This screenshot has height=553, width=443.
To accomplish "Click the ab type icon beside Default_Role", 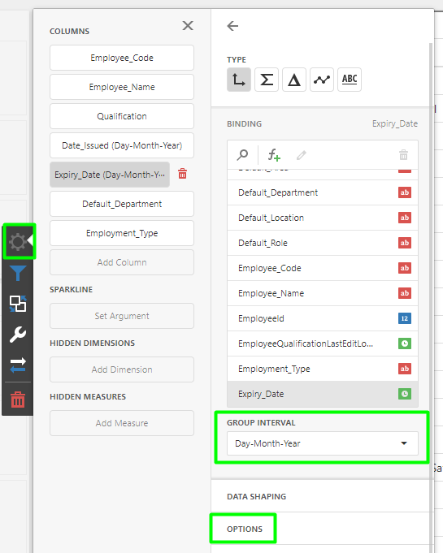I will click(405, 243).
